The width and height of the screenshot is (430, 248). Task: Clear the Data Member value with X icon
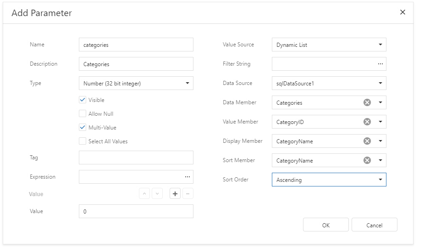coord(367,102)
